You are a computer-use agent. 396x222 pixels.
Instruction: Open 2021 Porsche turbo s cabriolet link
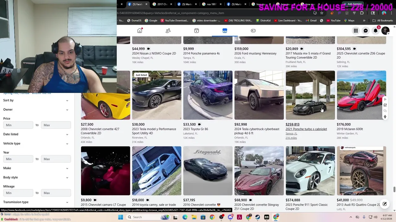tap(306, 129)
